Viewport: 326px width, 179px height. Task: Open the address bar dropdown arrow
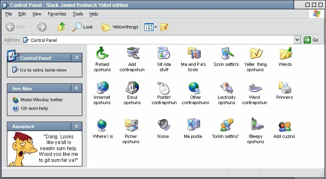click(x=297, y=40)
